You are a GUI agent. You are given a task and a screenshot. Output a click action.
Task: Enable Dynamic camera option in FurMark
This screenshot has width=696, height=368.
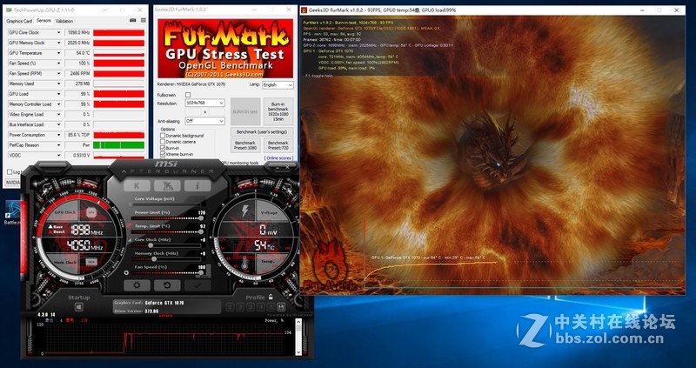tap(163, 142)
